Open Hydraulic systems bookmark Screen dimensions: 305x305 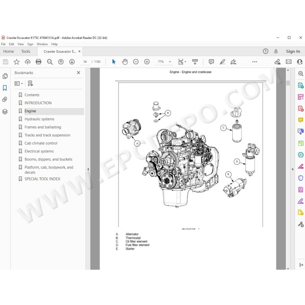click(40, 119)
